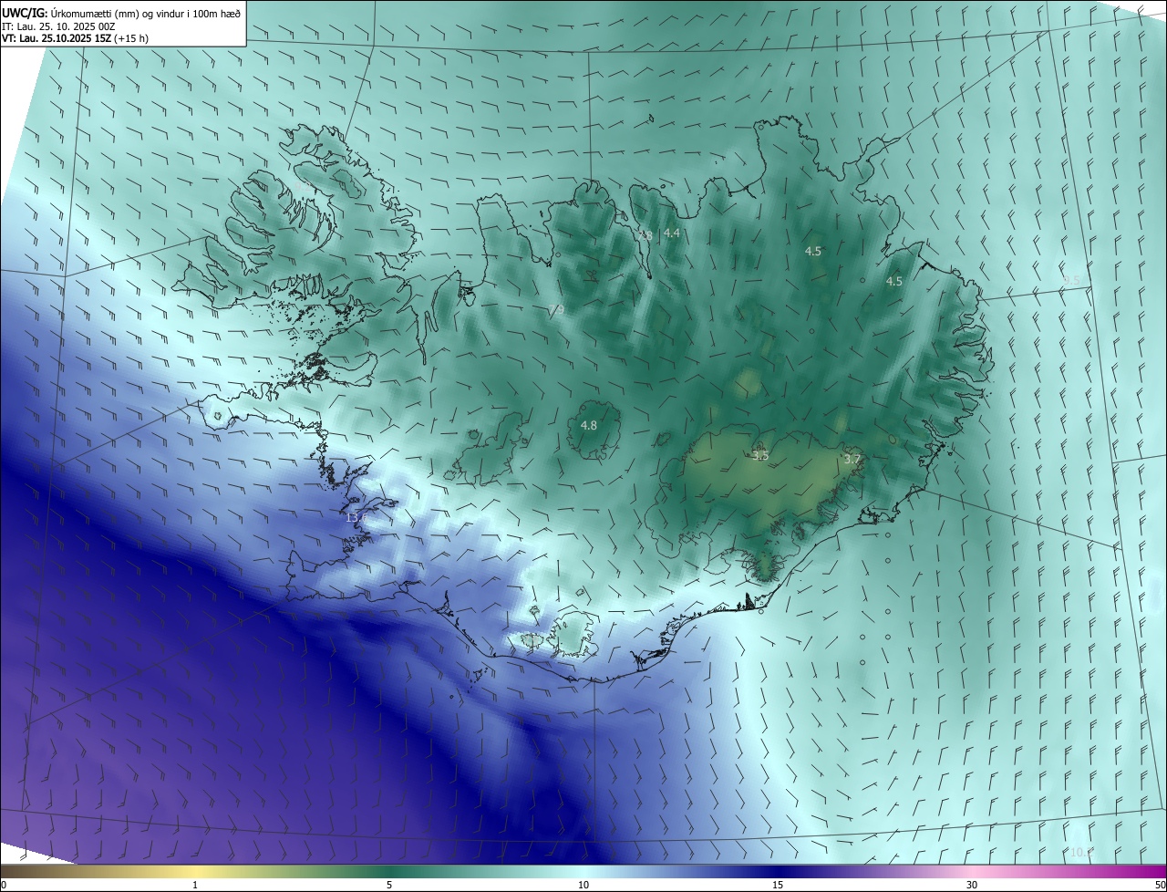This screenshot has width=1167, height=892.
Task: Click the 3.7 value on the map
Action: pos(852,459)
